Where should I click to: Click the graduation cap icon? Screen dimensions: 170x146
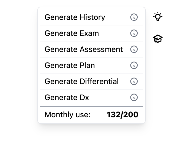pyautogui.click(x=158, y=39)
